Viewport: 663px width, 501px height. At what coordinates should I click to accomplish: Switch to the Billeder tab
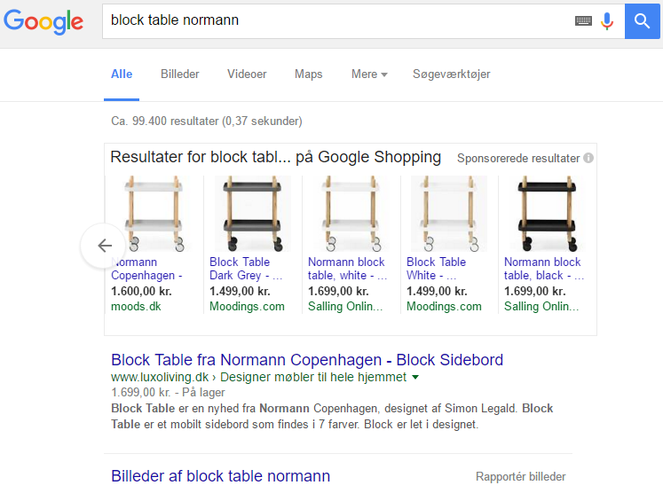(x=179, y=74)
